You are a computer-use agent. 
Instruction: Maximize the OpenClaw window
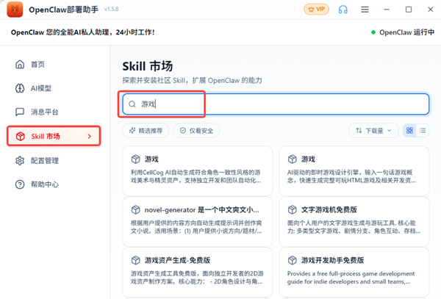[x=409, y=10]
